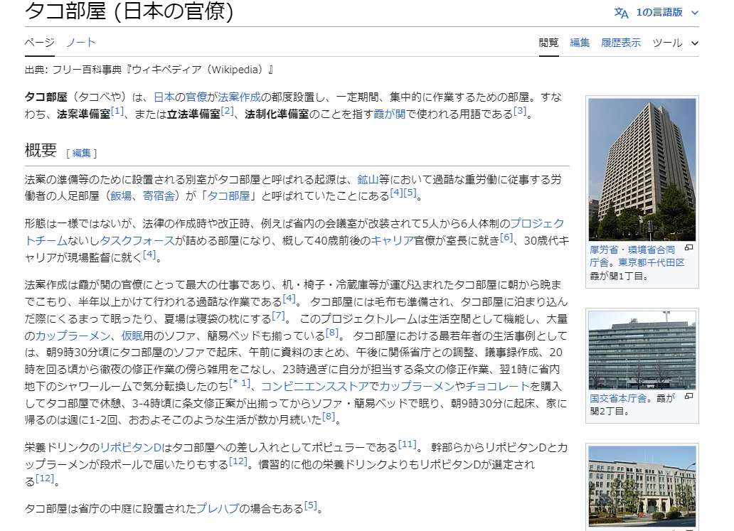The height and width of the screenshot is (531, 734).
Task: Open the tall 厚労省 building thumbnail
Action: tap(642, 169)
